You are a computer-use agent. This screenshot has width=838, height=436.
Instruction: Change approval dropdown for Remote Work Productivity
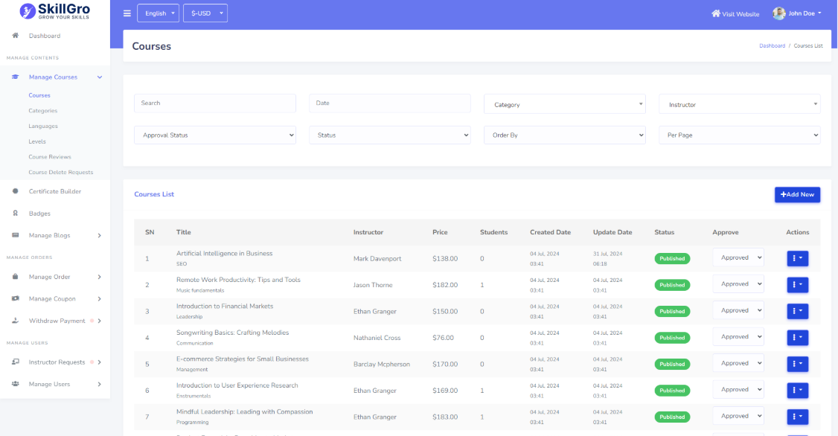tap(738, 284)
